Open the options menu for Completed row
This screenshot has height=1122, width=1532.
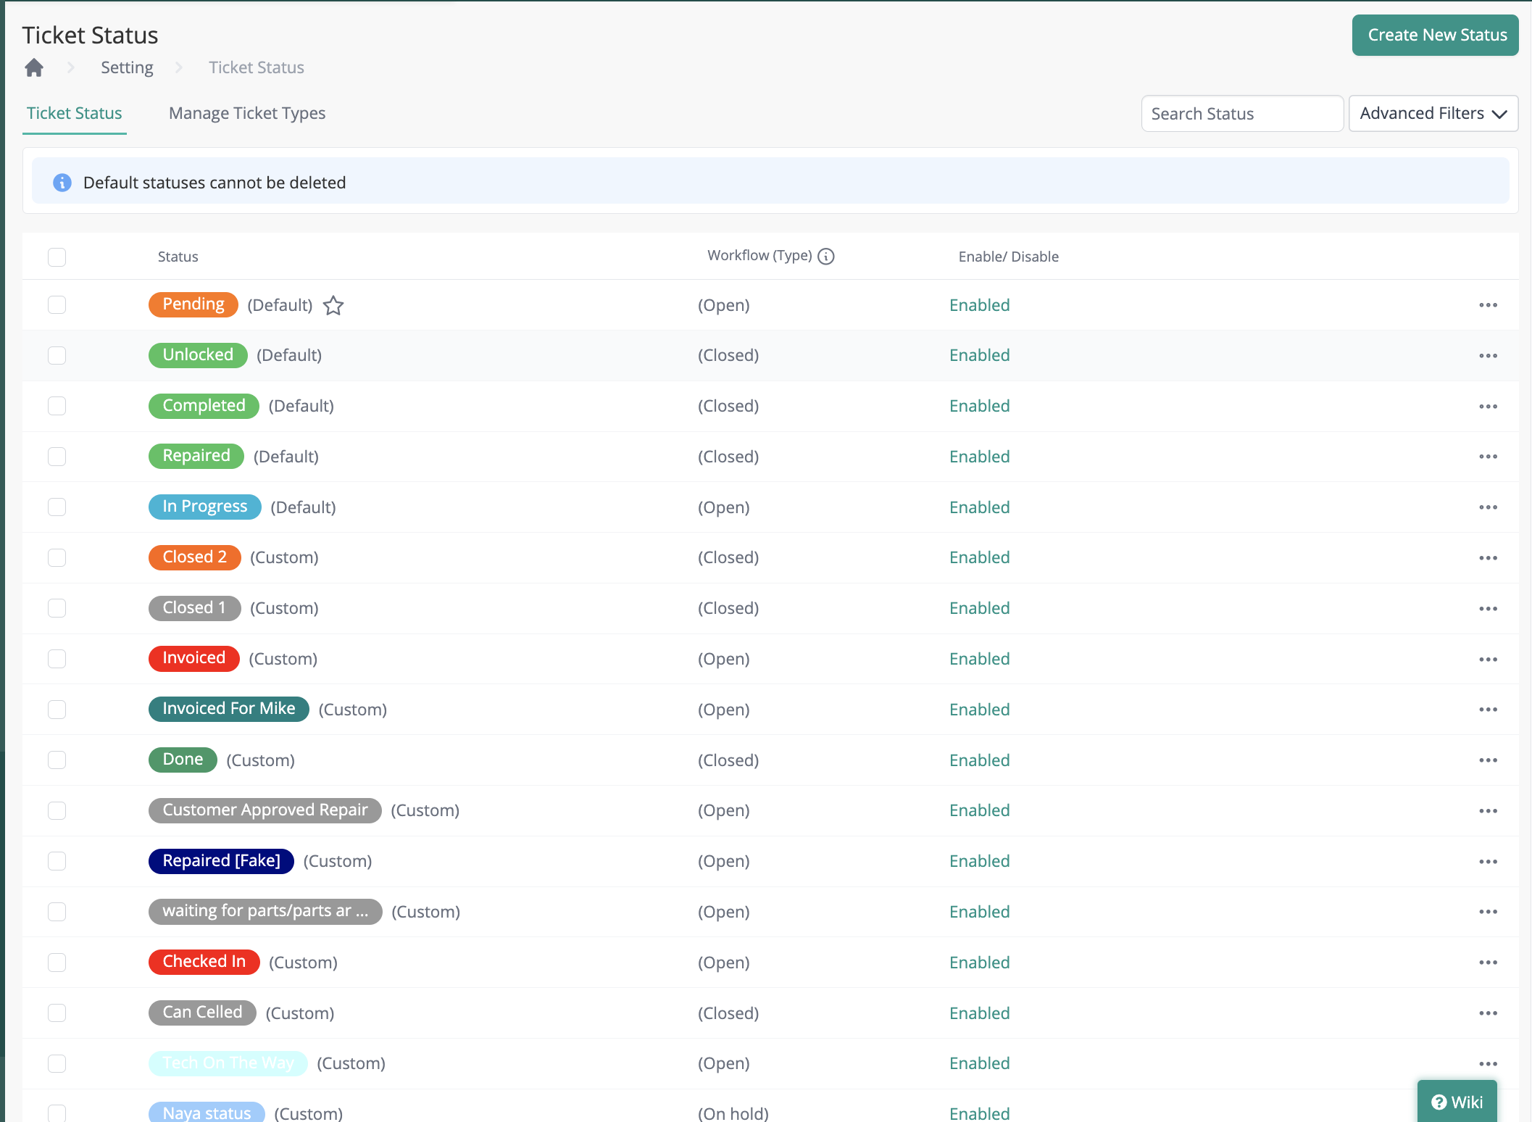(1488, 407)
